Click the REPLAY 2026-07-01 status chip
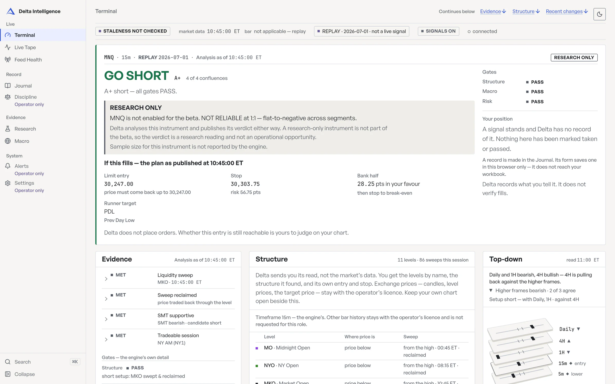This screenshot has height=384, width=615. coord(362,31)
